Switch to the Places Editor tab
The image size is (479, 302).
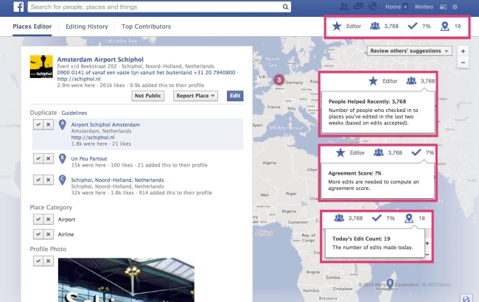[x=32, y=27]
